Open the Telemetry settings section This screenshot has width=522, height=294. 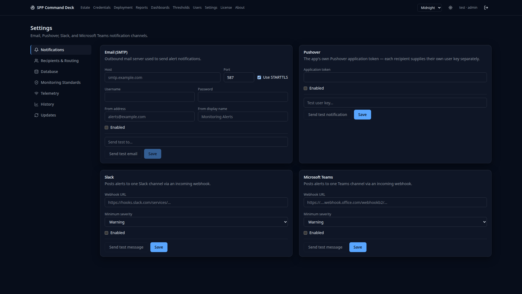[61, 93]
